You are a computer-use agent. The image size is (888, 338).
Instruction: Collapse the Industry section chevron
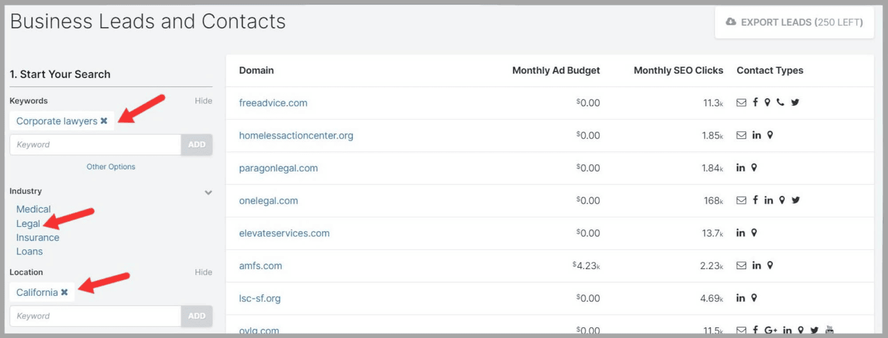coord(208,193)
